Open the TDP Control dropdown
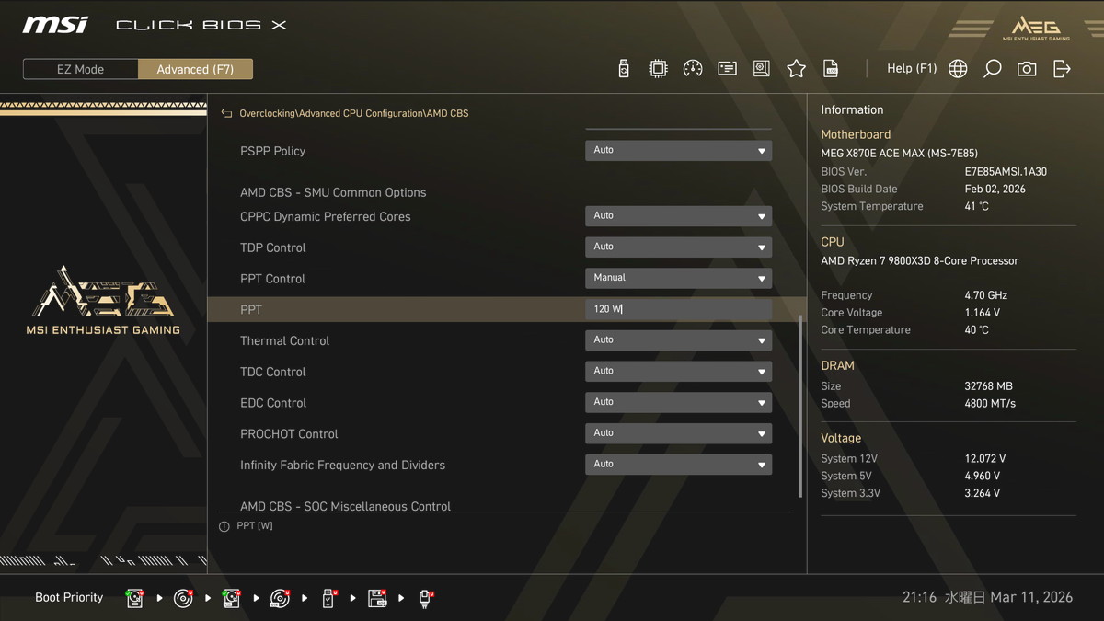 pos(678,247)
